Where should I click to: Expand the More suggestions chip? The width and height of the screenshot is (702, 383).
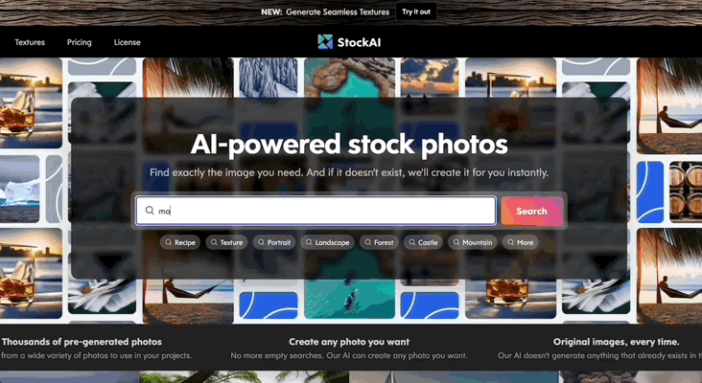520,242
